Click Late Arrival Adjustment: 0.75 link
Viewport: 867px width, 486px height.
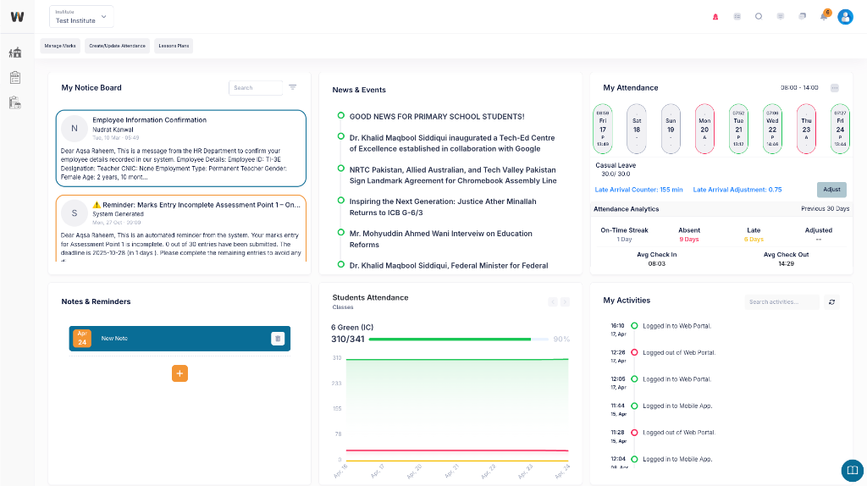point(737,190)
